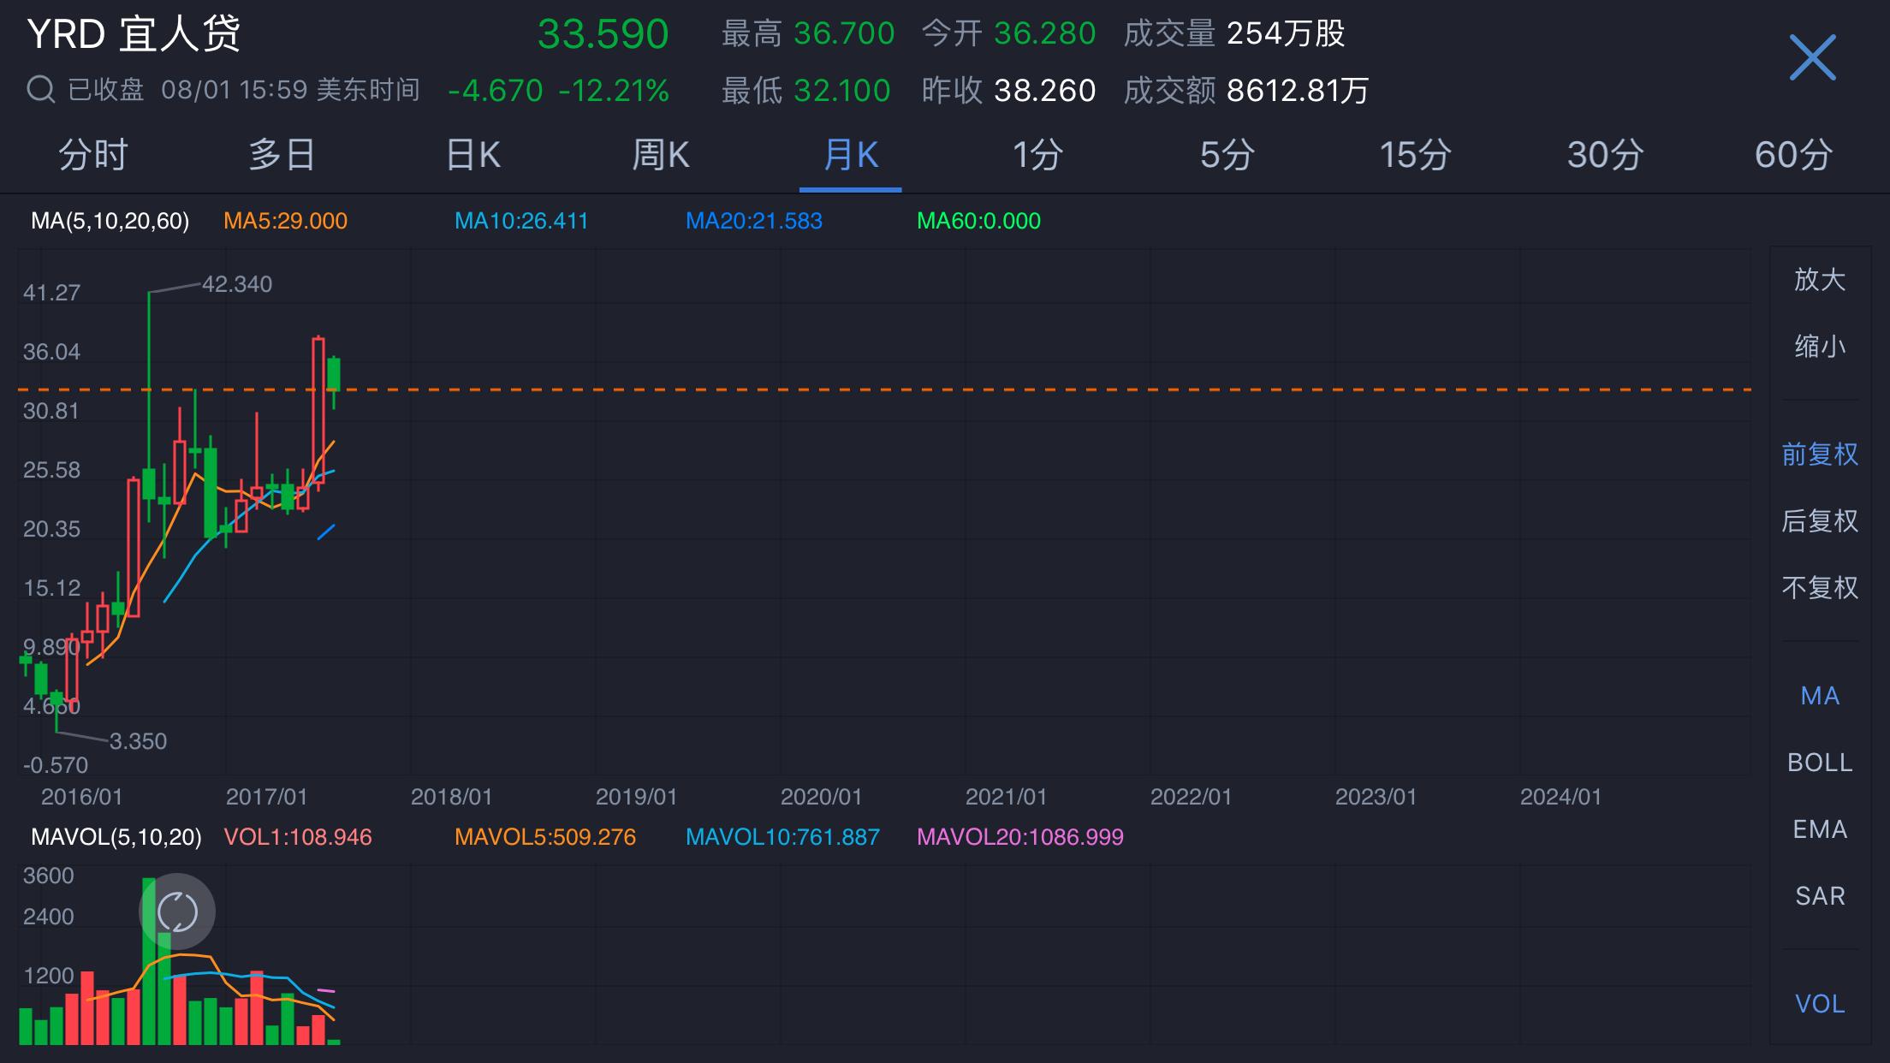This screenshot has height=1063, width=1890.
Task: Switch to the 1分 interval tab
Action: pyautogui.click(x=1038, y=155)
